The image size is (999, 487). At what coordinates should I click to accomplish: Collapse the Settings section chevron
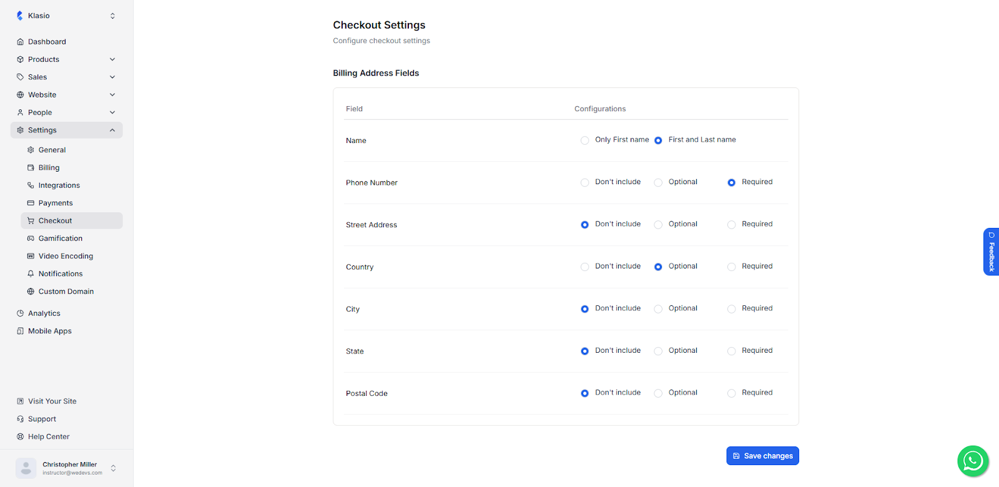click(112, 130)
